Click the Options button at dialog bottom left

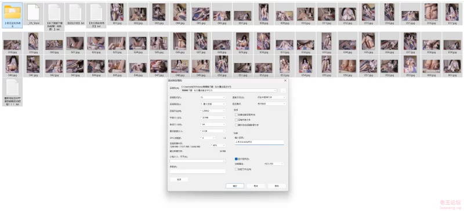coord(179,179)
